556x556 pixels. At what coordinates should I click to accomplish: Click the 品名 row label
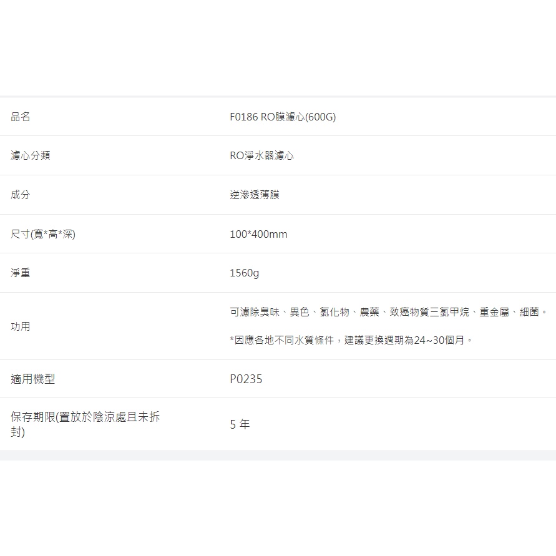(21, 117)
